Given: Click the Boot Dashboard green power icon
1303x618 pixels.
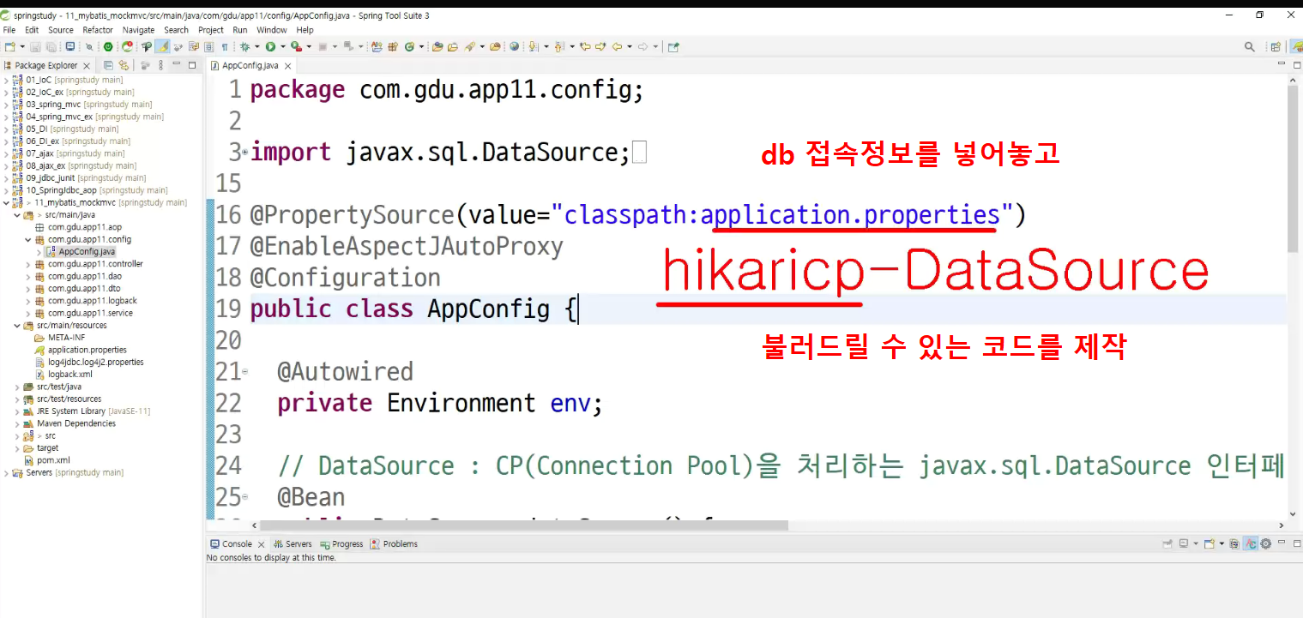Looking at the screenshot, I should pyautogui.click(x=107, y=46).
